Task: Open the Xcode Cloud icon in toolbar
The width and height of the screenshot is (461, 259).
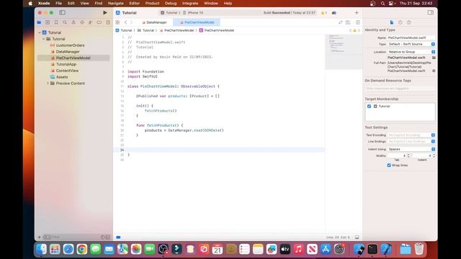Action: (334, 13)
